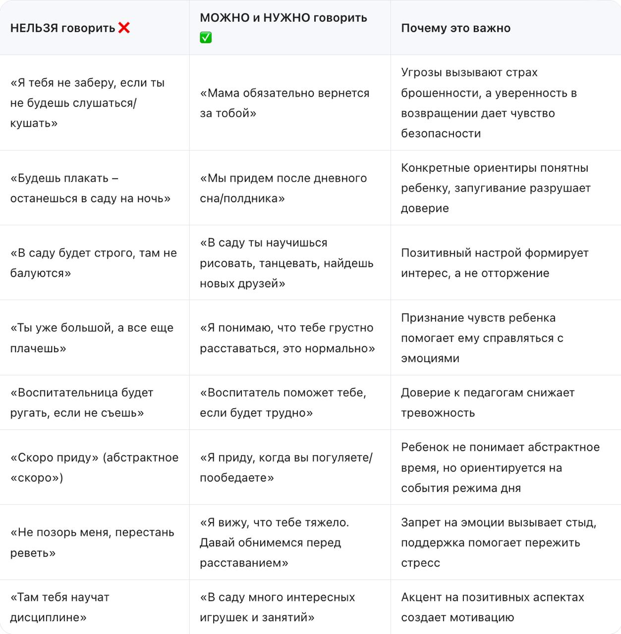Select cell «Я понимаю, что тебе грустно»

(x=290, y=338)
